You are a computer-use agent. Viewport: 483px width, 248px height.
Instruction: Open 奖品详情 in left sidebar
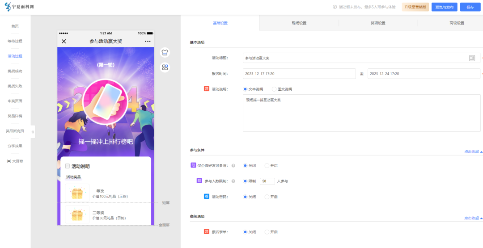coord(15,116)
